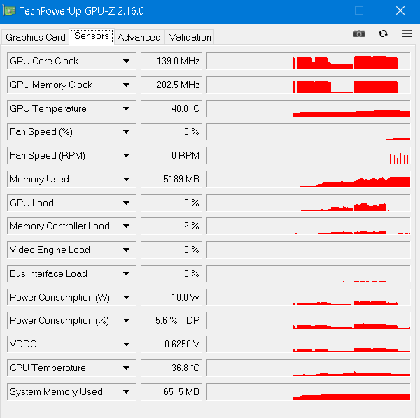Click the 0 % Video Engine Load value
The image size is (420, 418).
point(171,250)
